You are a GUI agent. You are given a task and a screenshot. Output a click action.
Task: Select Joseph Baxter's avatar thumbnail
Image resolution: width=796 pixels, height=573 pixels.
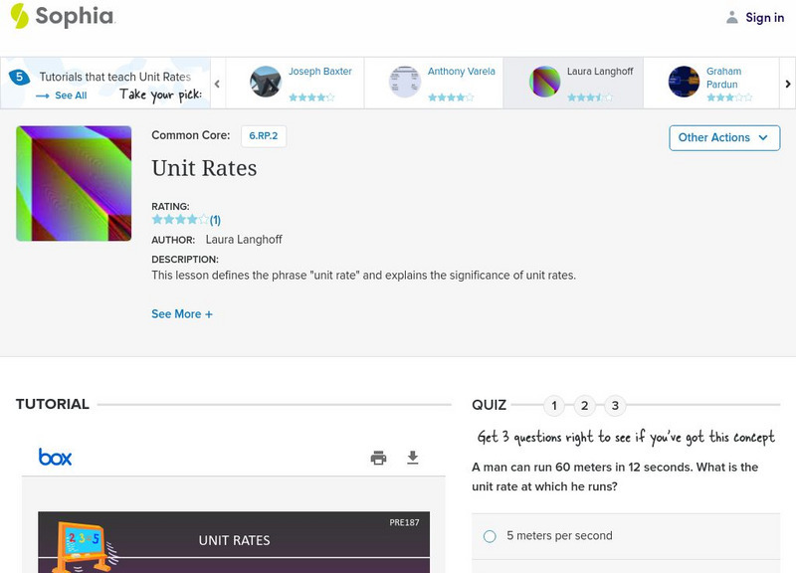tap(265, 82)
